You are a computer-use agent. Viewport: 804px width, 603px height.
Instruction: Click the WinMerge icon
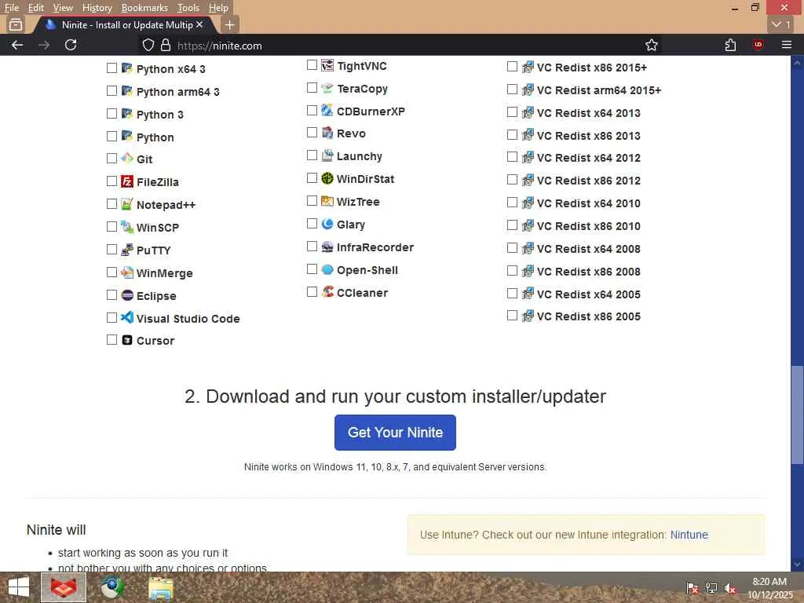(x=127, y=272)
